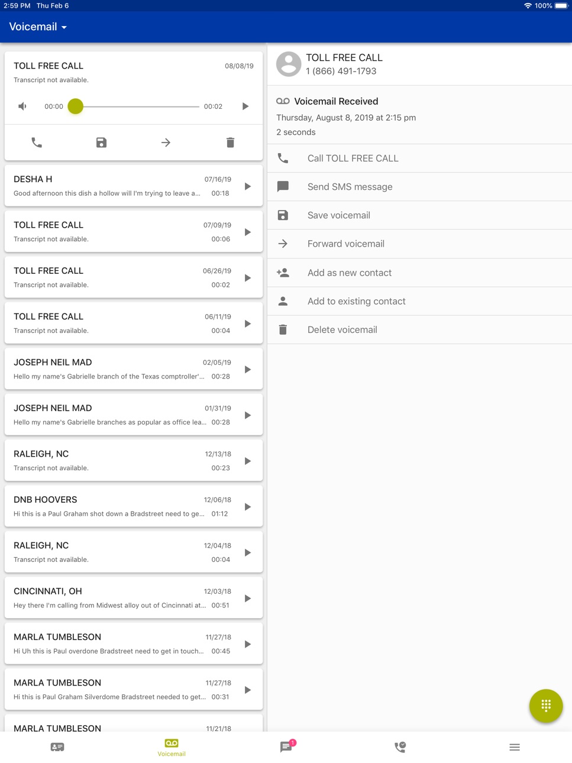Open the floating dialpad button
572x763 pixels.
pos(546,706)
